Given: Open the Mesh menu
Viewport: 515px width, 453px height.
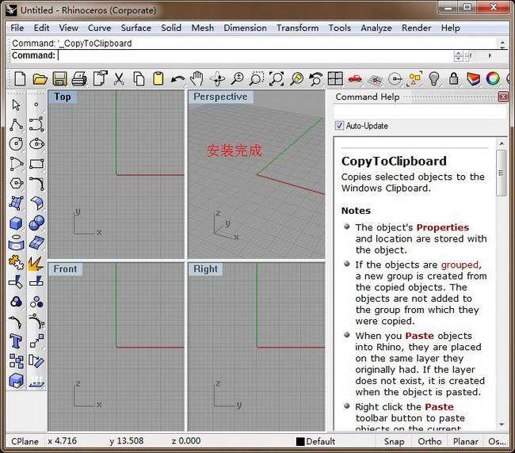Looking at the screenshot, I should [203, 28].
